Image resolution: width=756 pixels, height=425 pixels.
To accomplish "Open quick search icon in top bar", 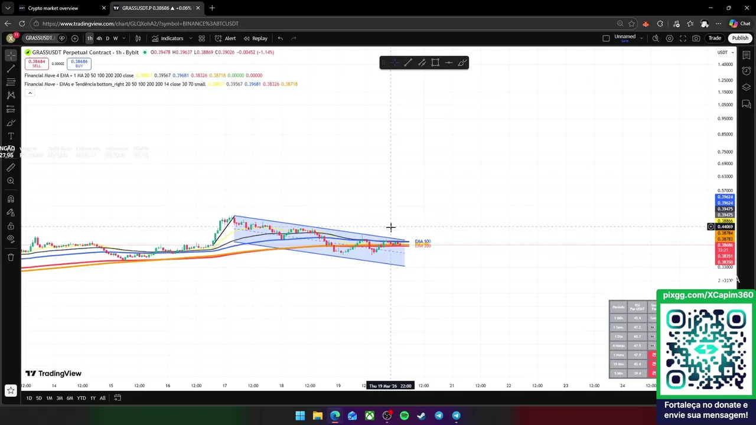I will 656,38.
